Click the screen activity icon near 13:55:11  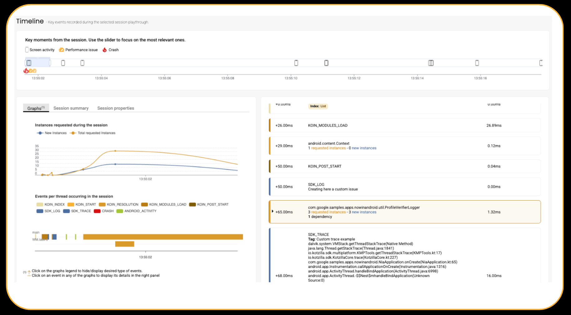point(326,63)
